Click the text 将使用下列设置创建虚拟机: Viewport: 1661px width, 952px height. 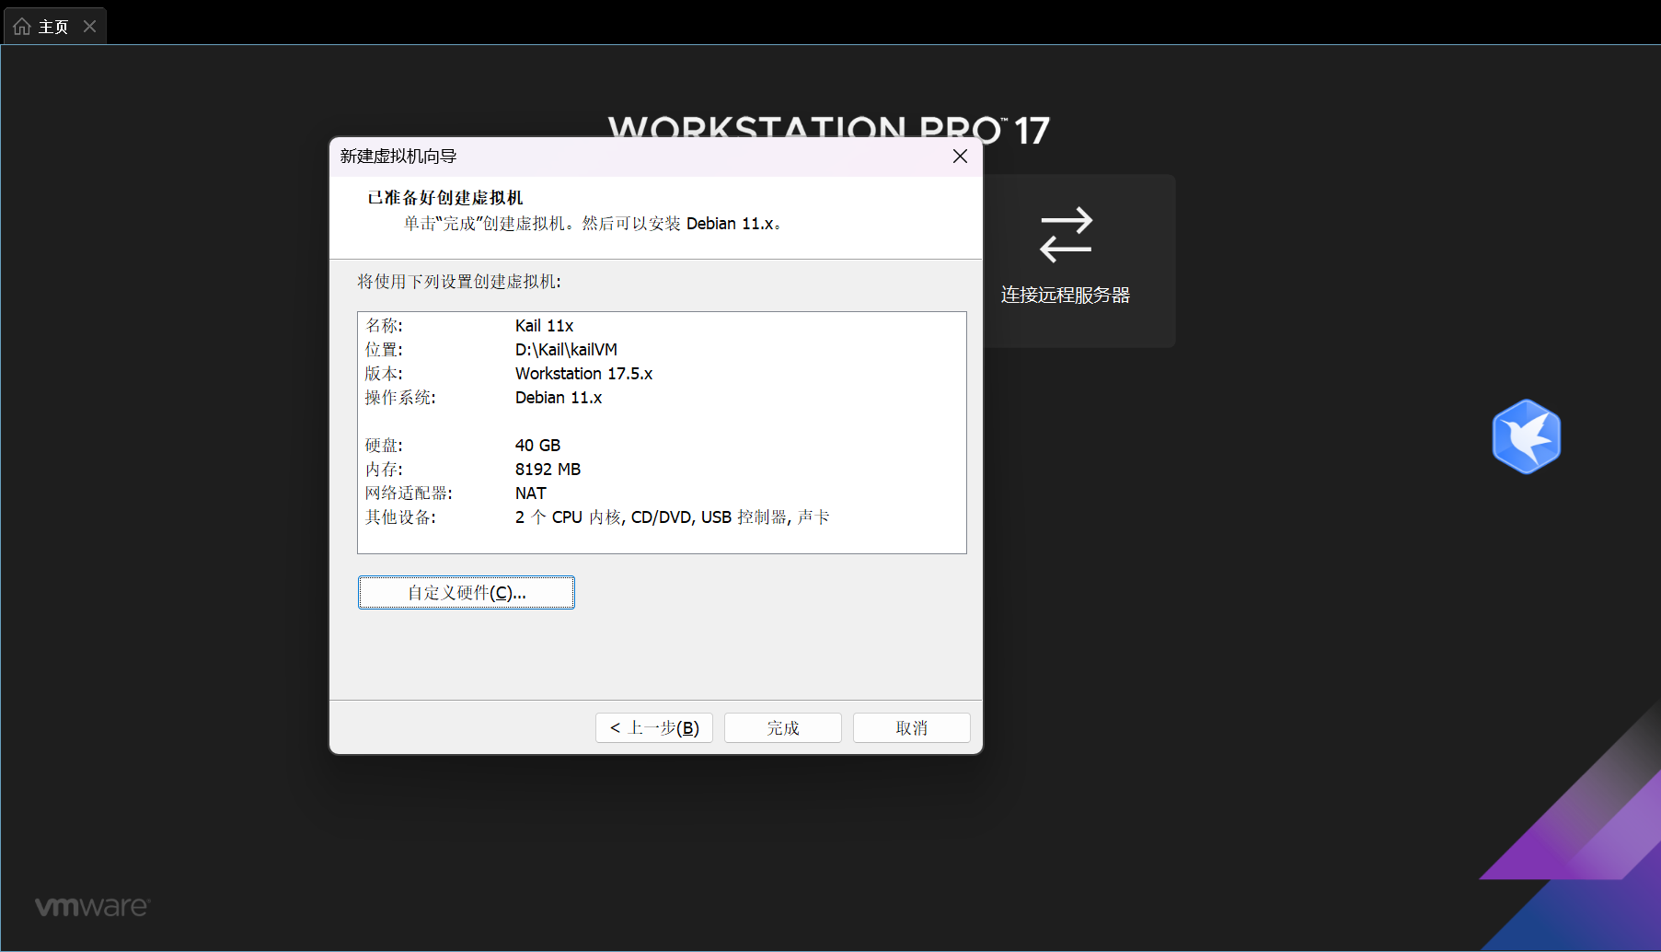click(x=459, y=282)
